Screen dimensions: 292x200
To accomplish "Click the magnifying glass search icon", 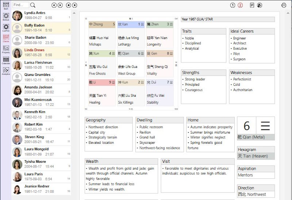I will pos(33,5).
